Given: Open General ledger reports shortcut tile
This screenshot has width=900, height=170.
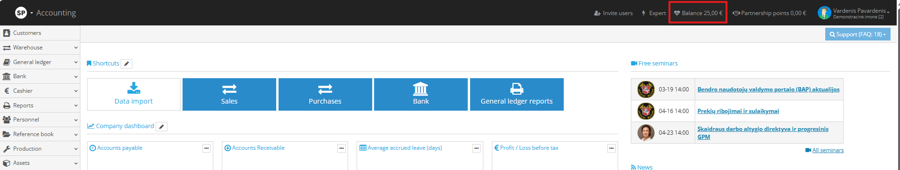Looking at the screenshot, I should coord(517,94).
